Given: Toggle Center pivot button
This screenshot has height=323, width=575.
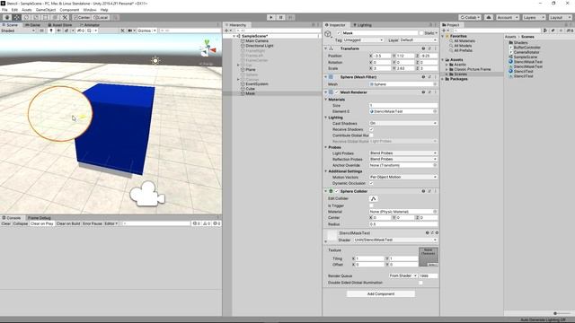Looking at the screenshot, I should coord(82,17).
